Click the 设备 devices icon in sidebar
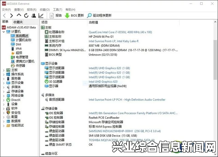The image size is (218, 157). pyautogui.click(x=8, y=104)
